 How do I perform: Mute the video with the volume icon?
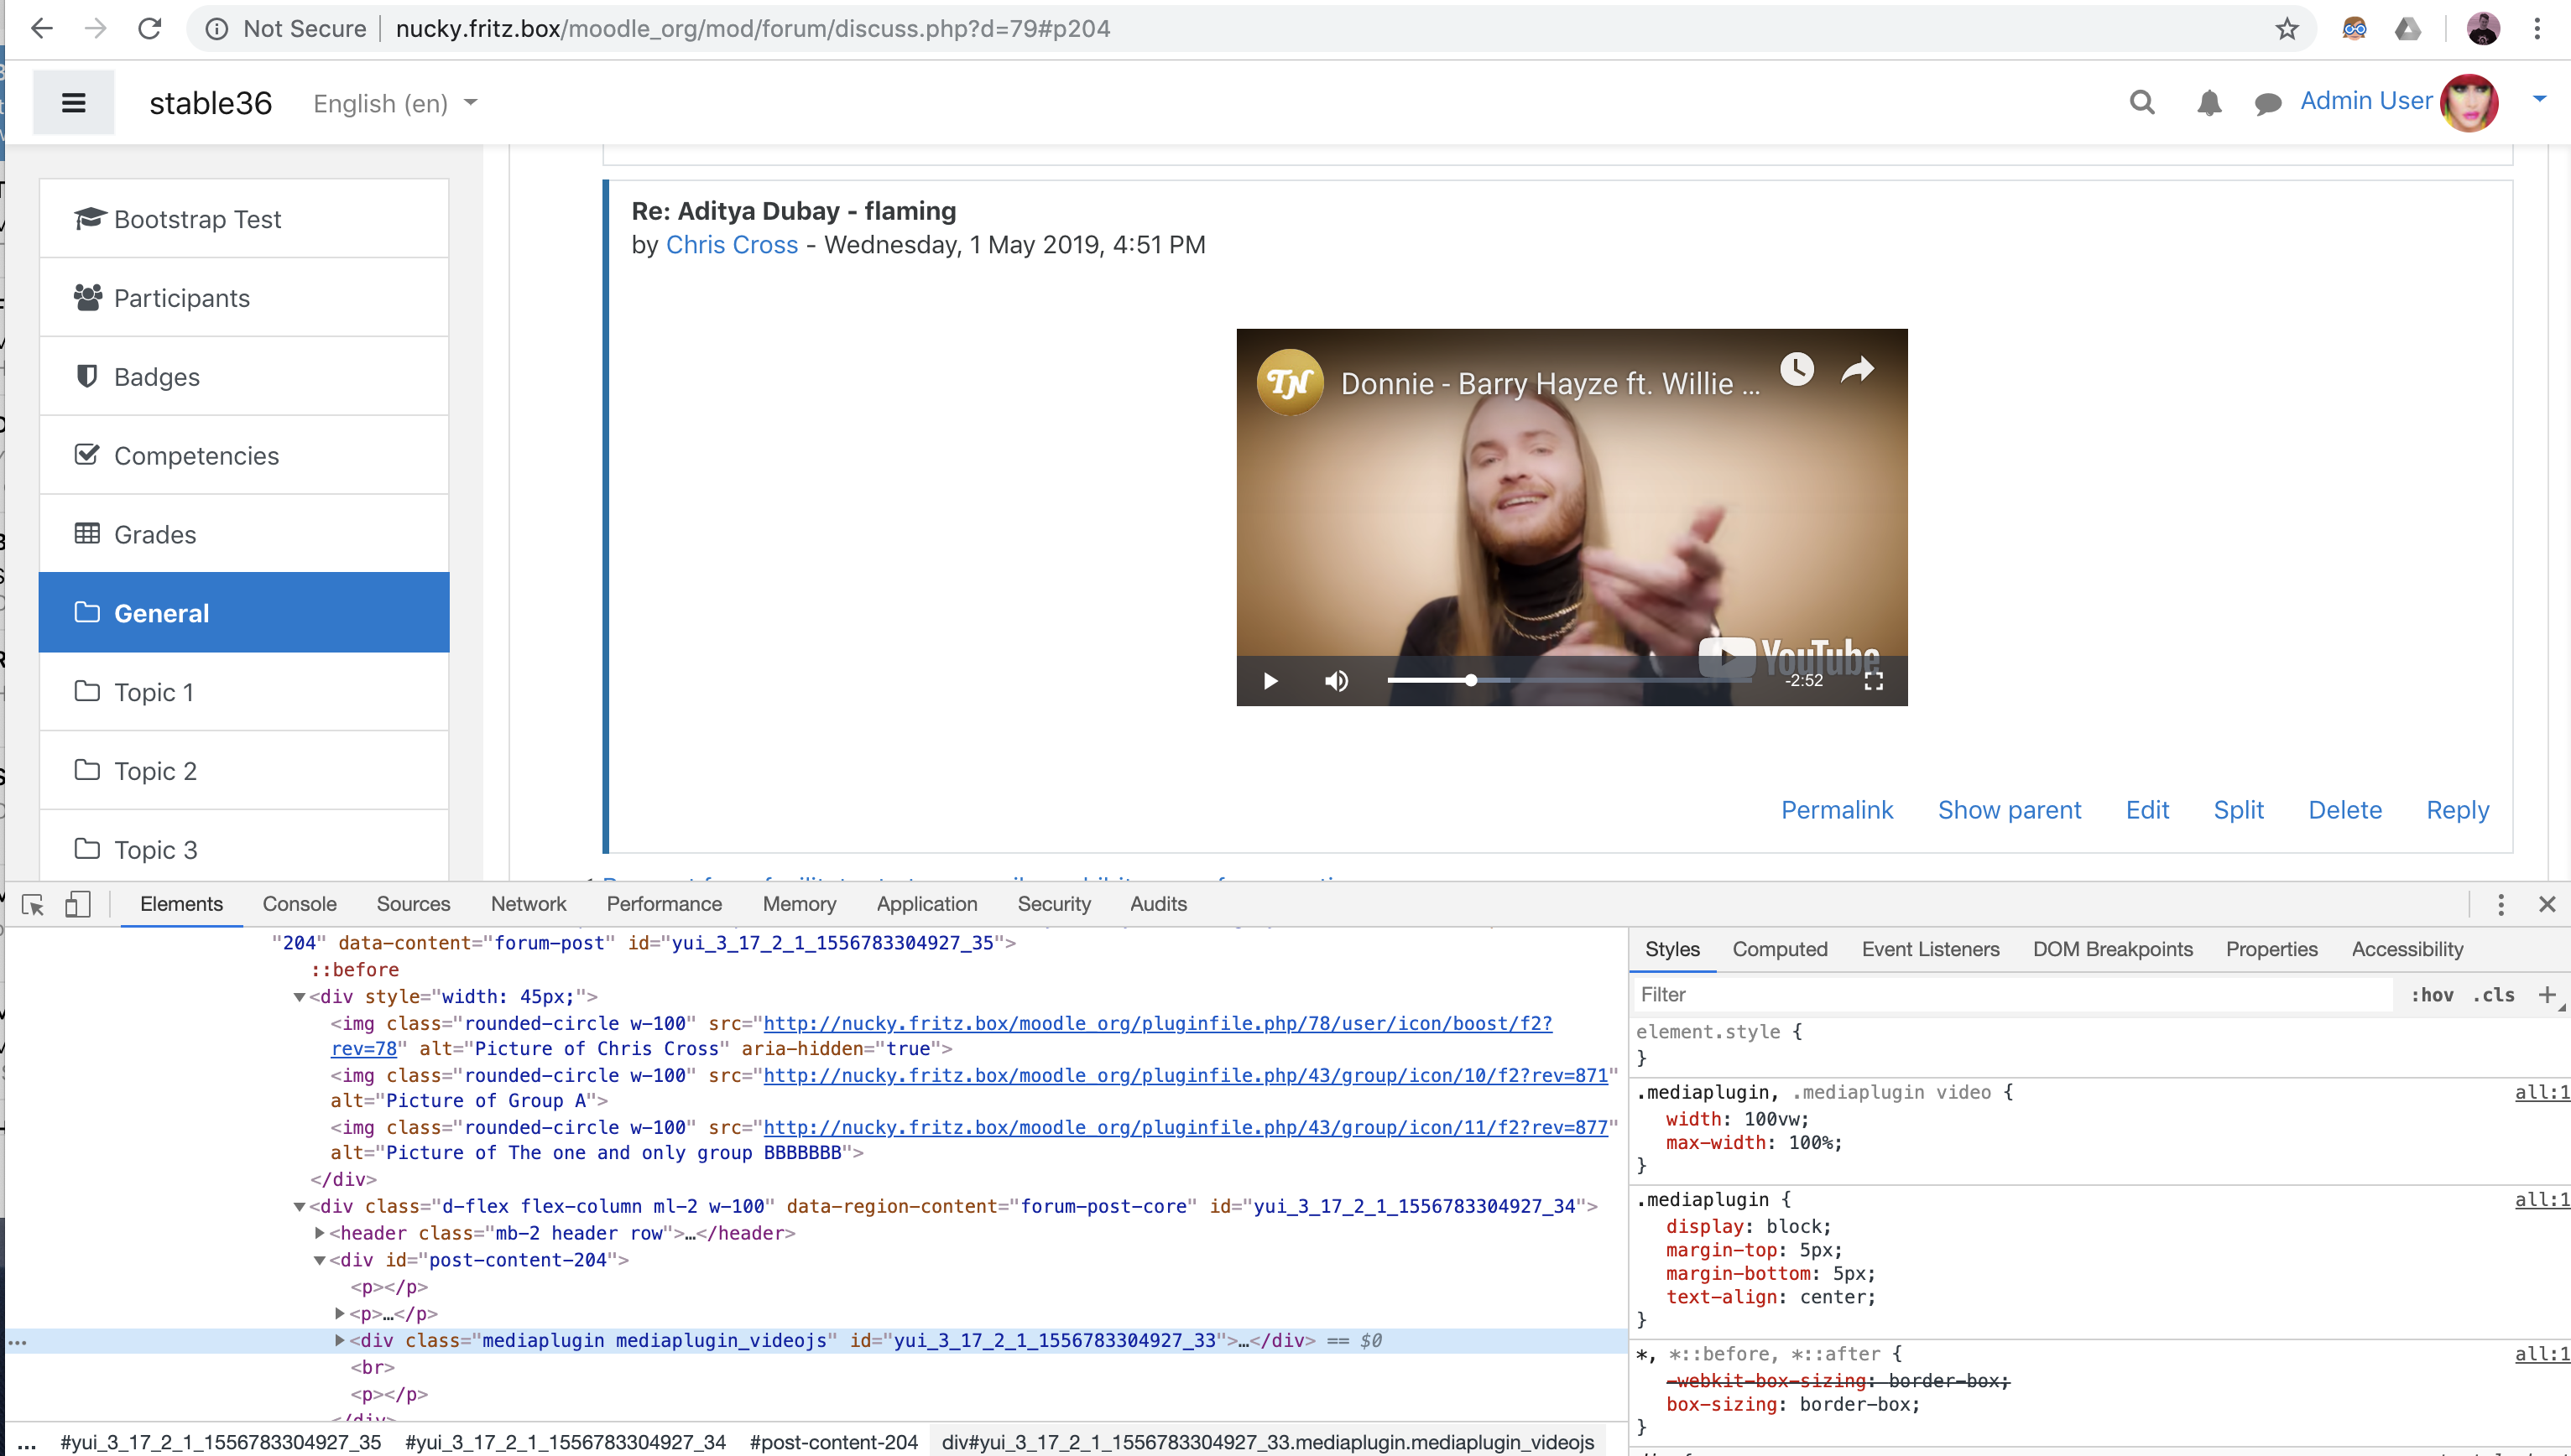[1336, 681]
